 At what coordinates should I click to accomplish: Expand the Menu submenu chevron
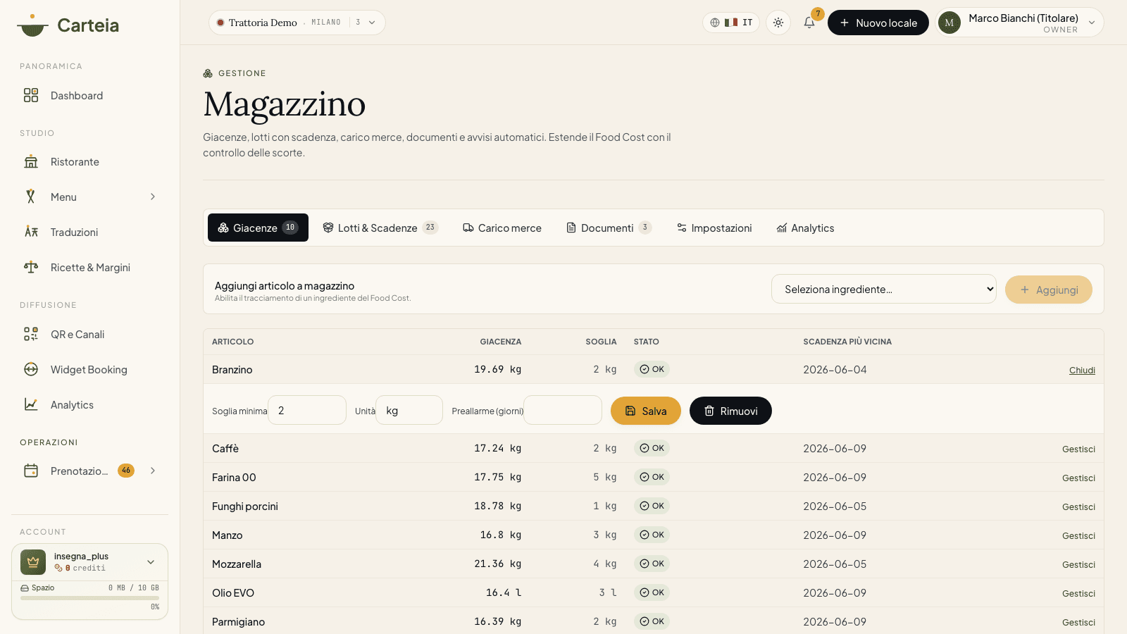pyautogui.click(x=153, y=197)
